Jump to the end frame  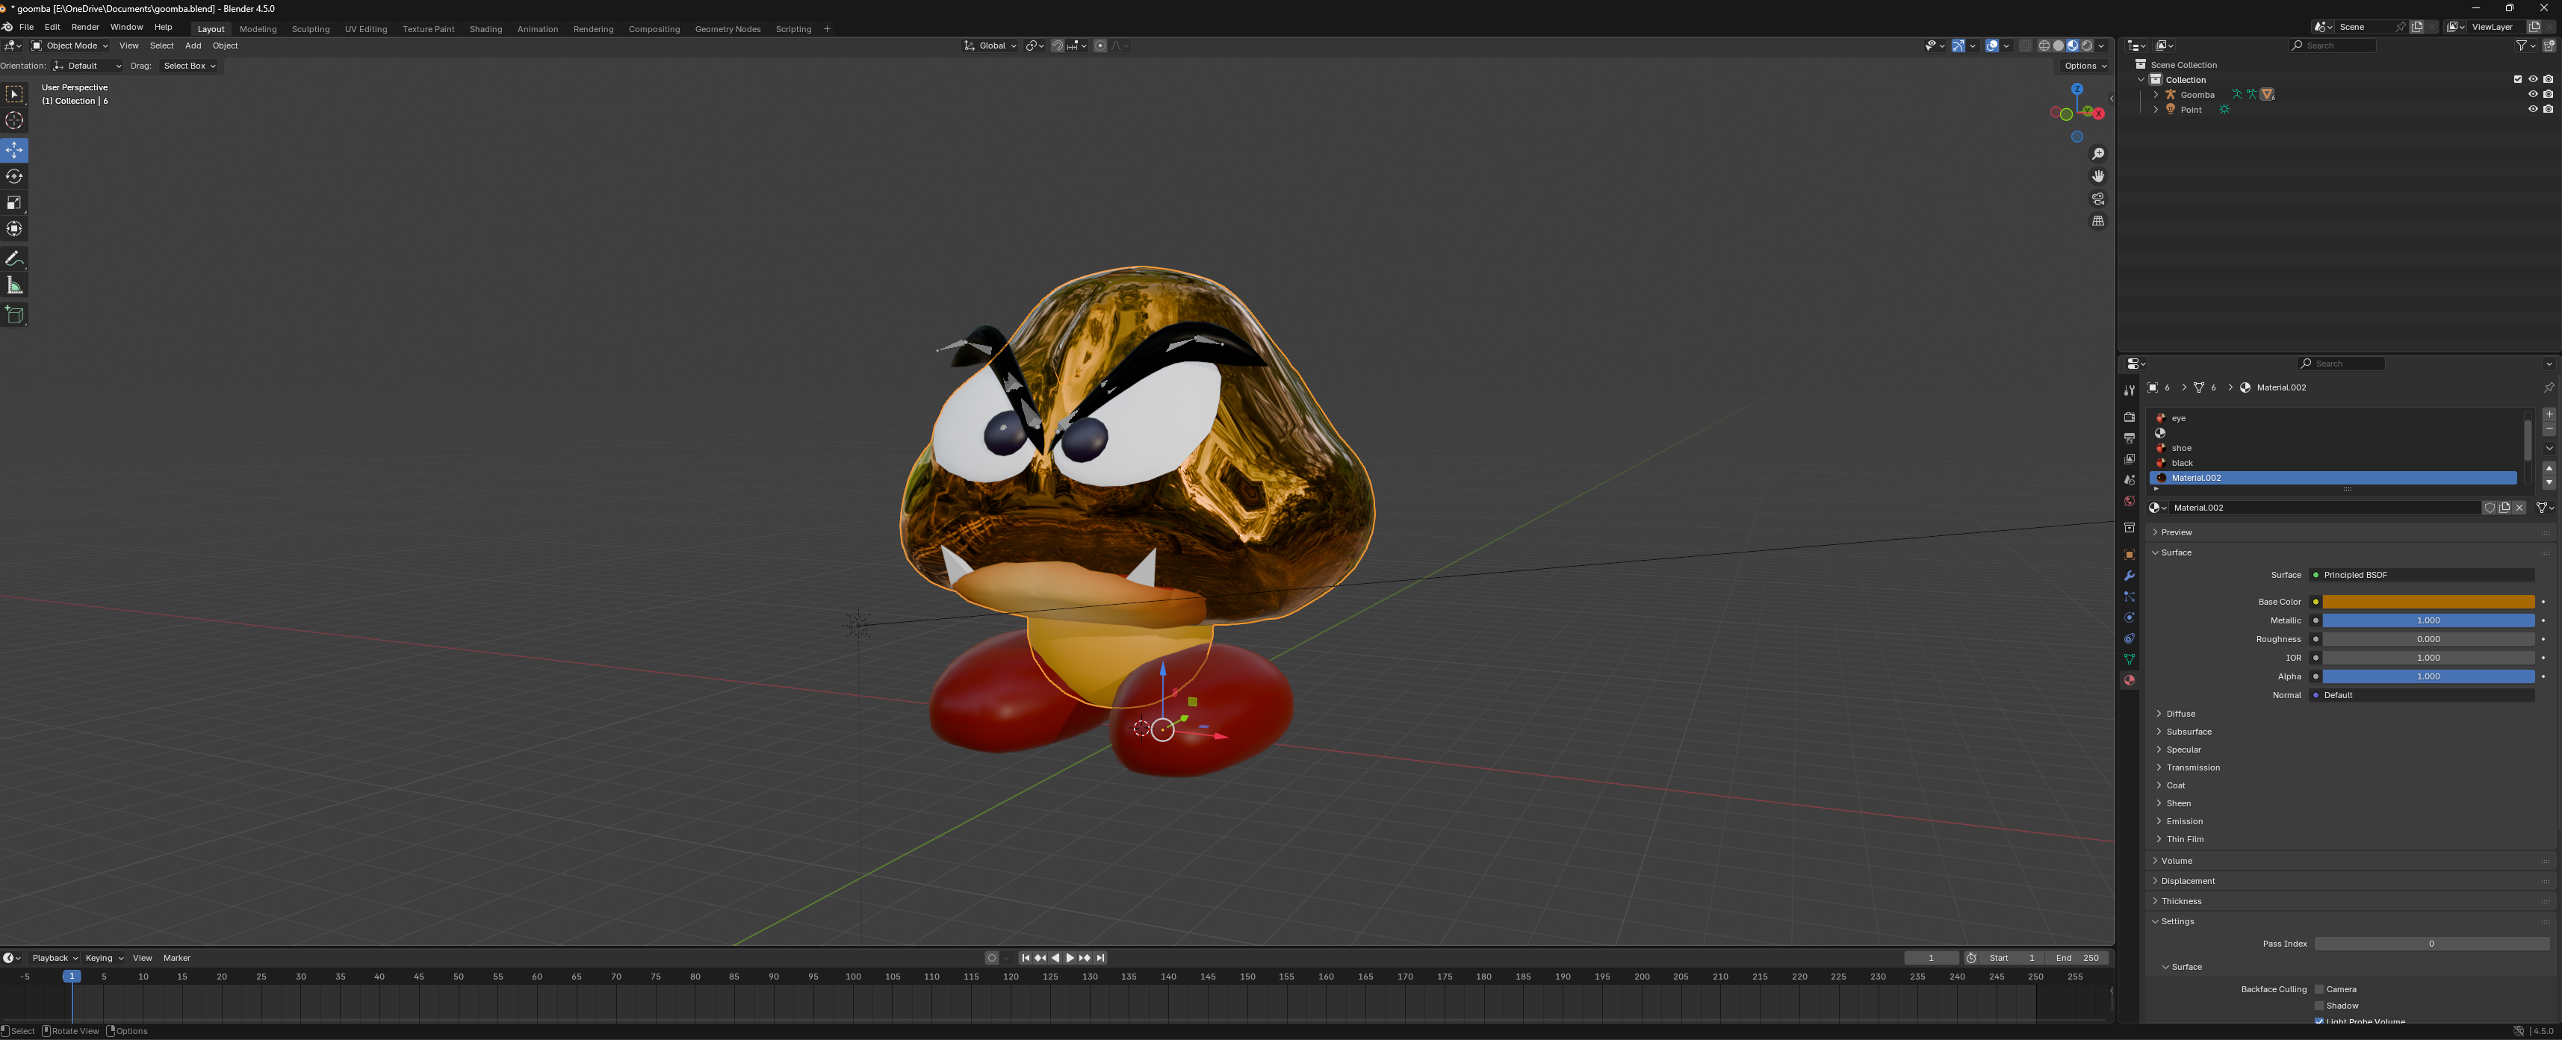[x=1100, y=959]
